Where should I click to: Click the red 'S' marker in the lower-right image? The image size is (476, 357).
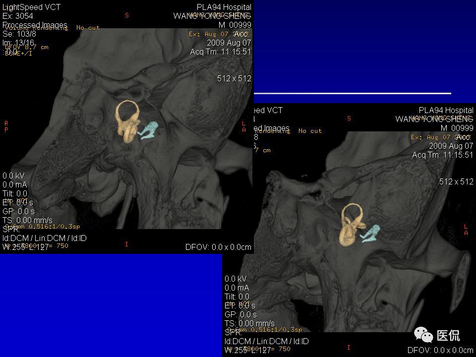coord(349,119)
